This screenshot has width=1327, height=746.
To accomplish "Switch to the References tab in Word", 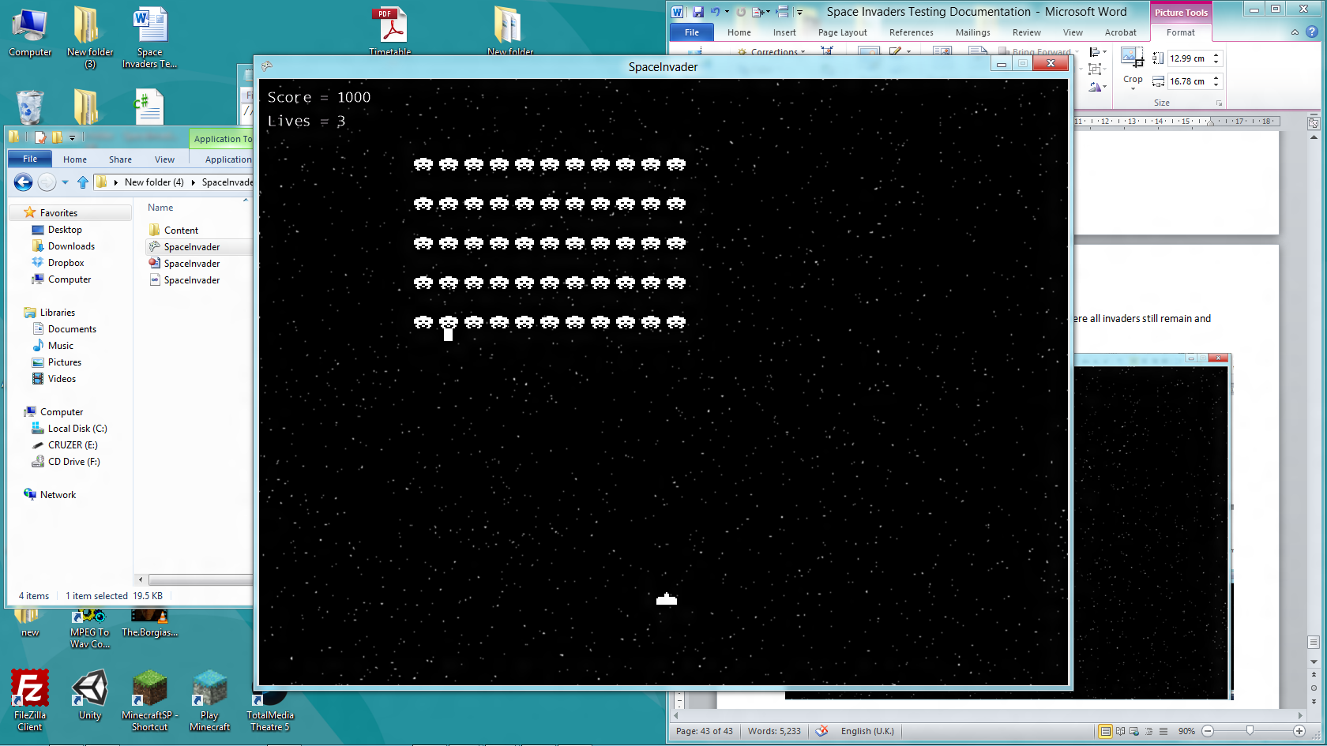I will [x=911, y=32].
